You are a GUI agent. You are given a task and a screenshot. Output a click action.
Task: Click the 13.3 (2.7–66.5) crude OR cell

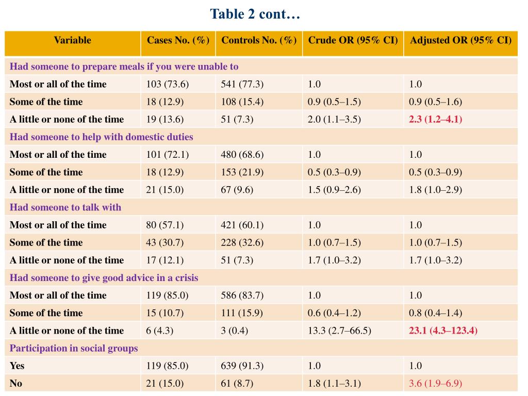tap(339, 331)
